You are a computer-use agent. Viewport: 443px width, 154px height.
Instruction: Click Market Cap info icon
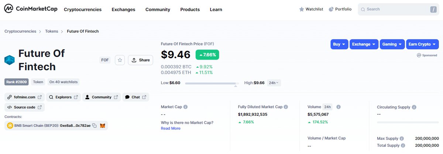tap(185, 107)
